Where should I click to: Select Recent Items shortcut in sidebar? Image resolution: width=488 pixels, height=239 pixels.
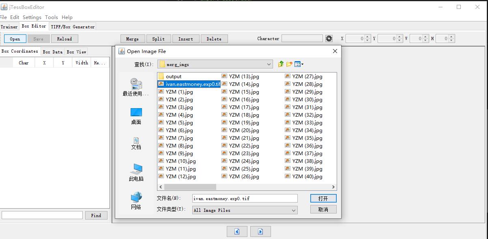[x=136, y=87]
